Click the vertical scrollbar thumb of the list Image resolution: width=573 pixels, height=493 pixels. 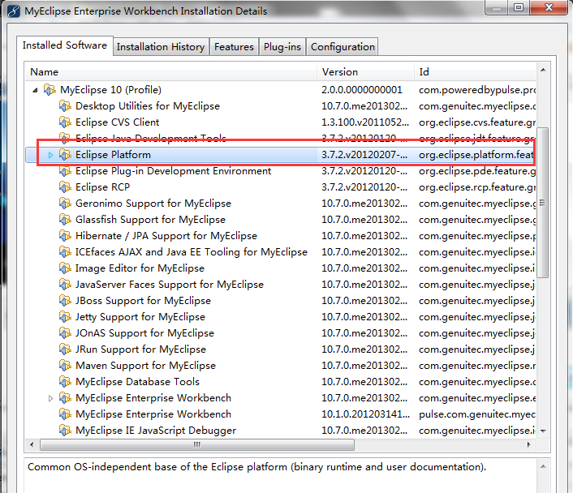pos(543,203)
